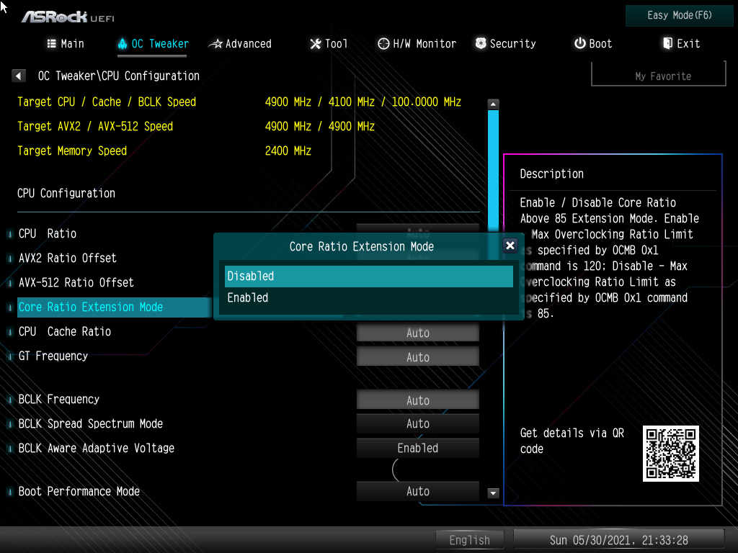738x553 pixels.
Task: Open BCLK Aware Adaptive Voltage Enabled dropdown
Action: click(417, 448)
